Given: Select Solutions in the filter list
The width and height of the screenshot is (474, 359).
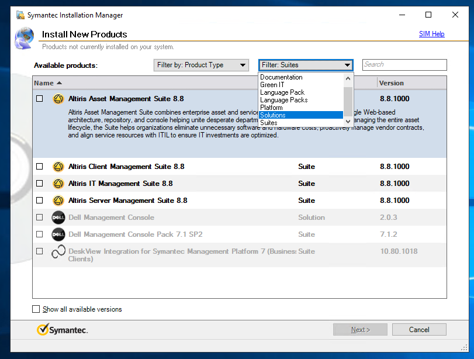Looking at the screenshot, I should 301,115.
